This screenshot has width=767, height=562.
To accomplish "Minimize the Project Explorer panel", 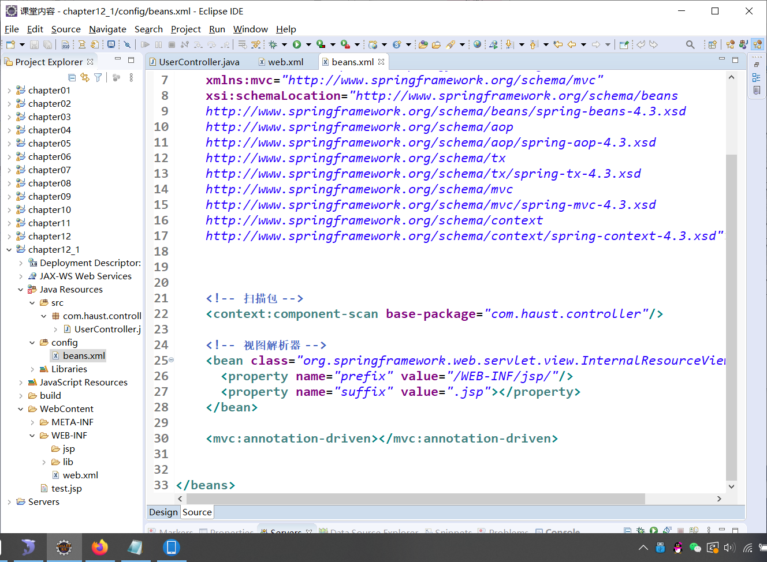I will point(118,59).
